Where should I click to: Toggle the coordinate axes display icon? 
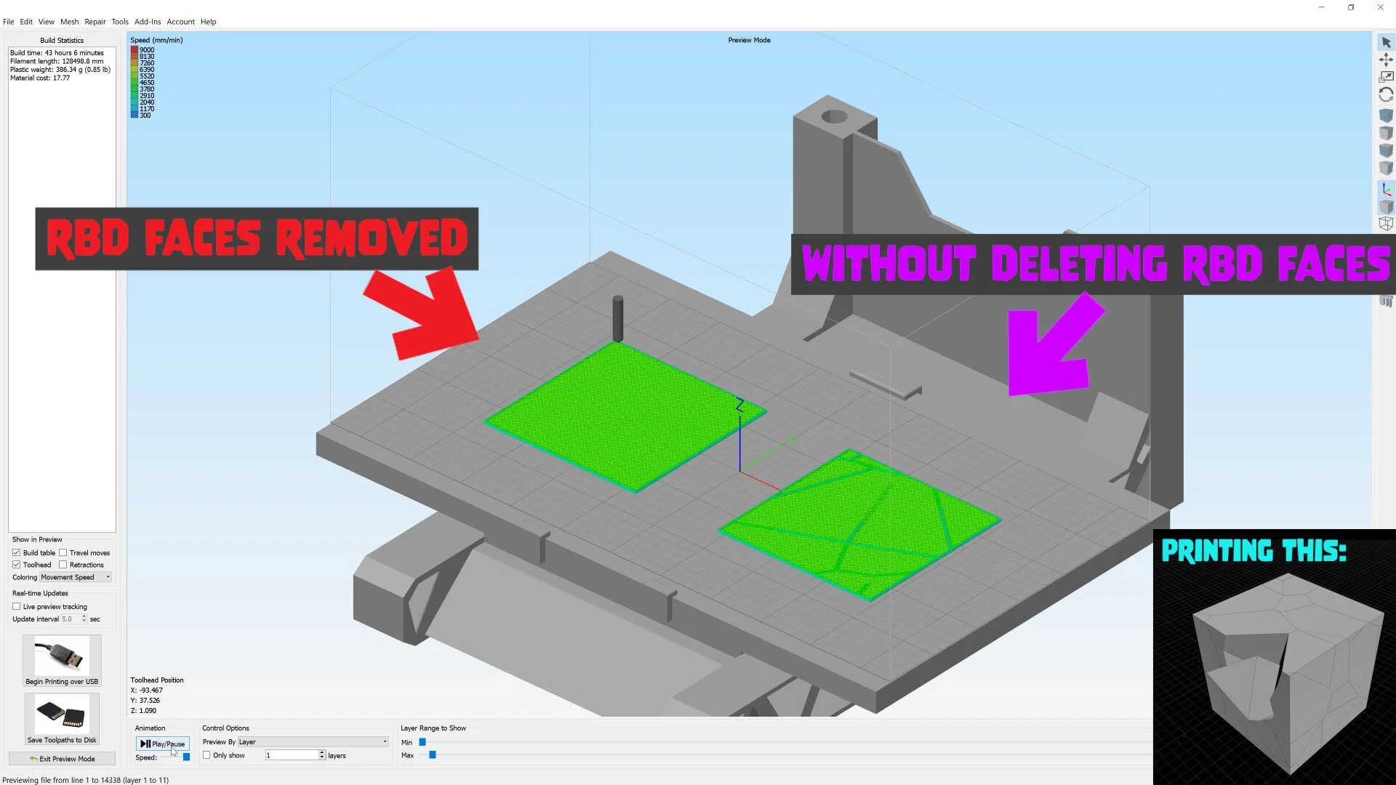[1386, 190]
